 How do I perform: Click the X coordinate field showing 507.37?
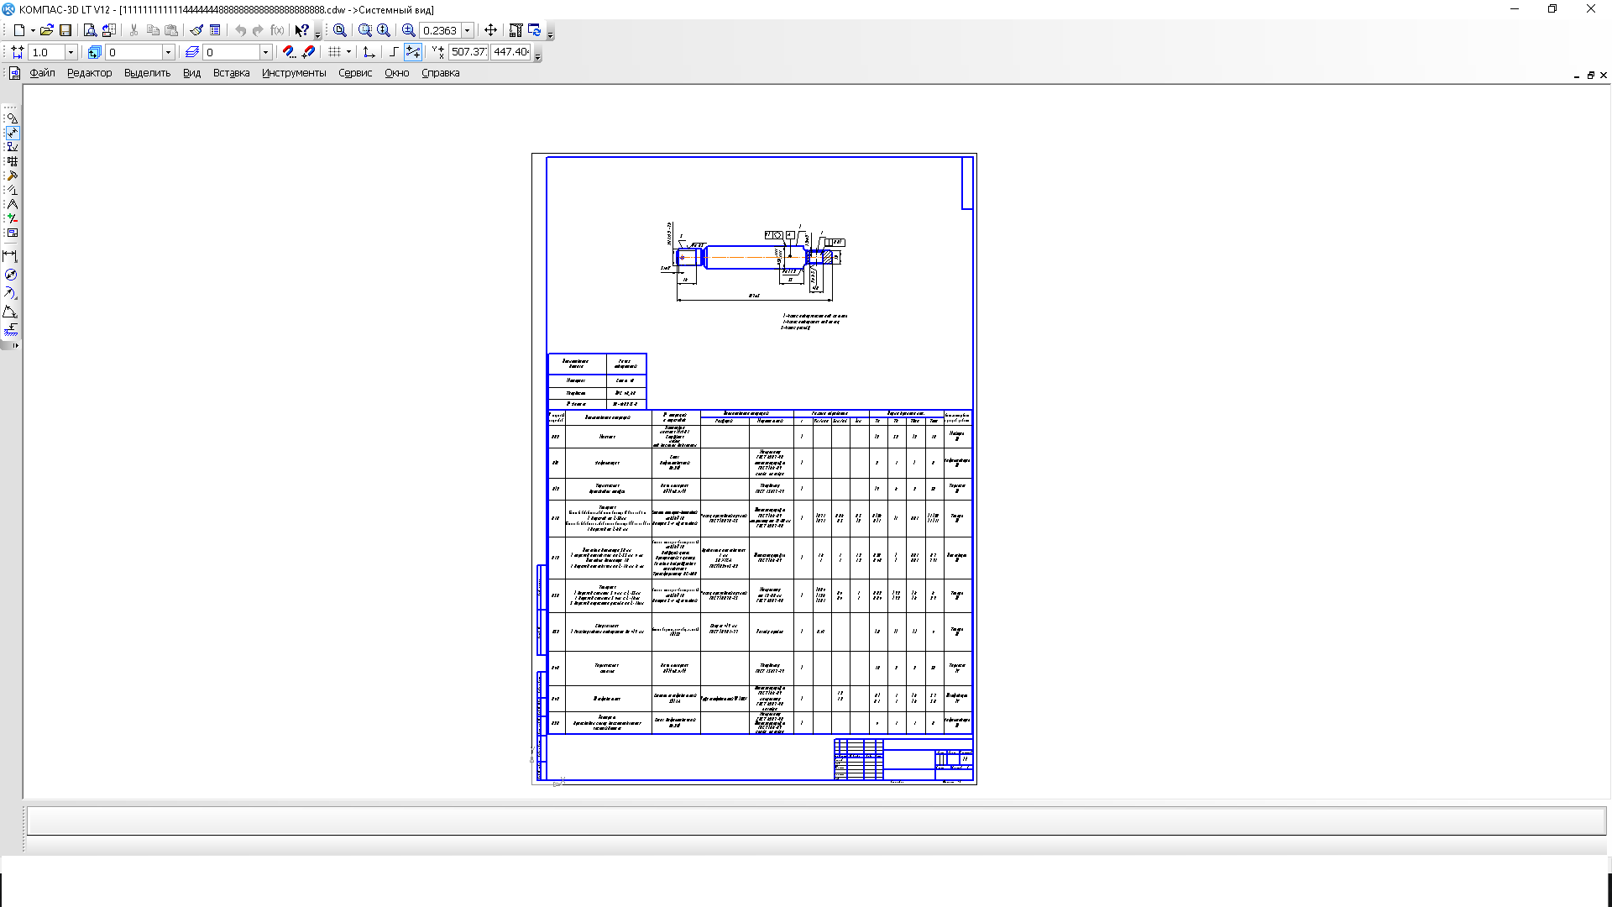click(468, 52)
